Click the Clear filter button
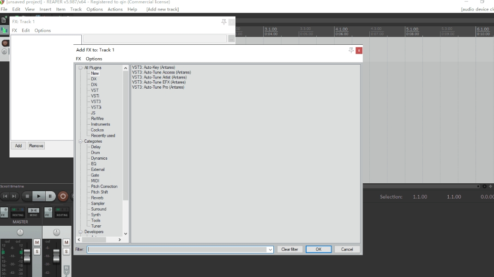 pos(289,249)
